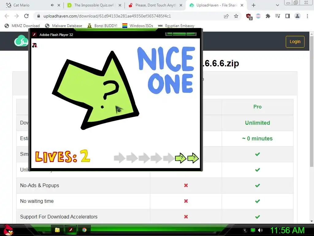The height and width of the screenshot is (236, 314).
Task: Close the UploadHaven tab
Action: click(242, 5)
